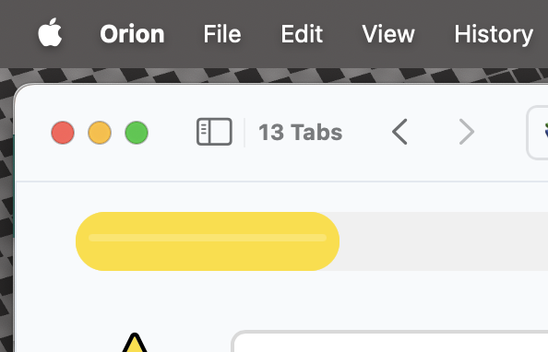Viewport: 548px width, 352px height.
Task: Click the gray unfilled portion of progress bar
Action: pos(443,241)
